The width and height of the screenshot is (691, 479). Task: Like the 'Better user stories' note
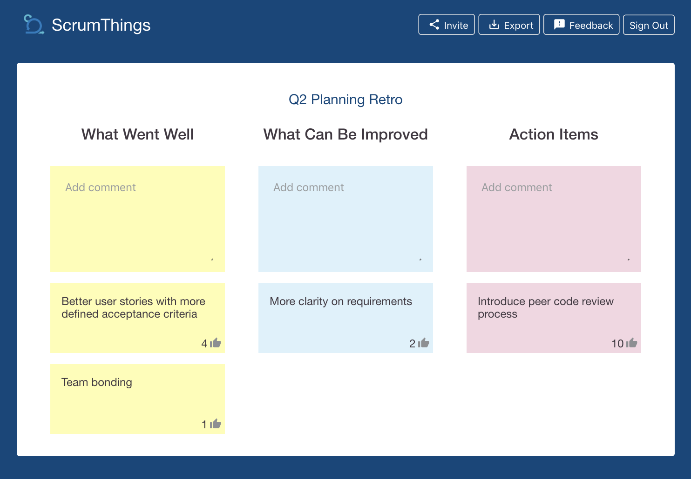coord(215,343)
